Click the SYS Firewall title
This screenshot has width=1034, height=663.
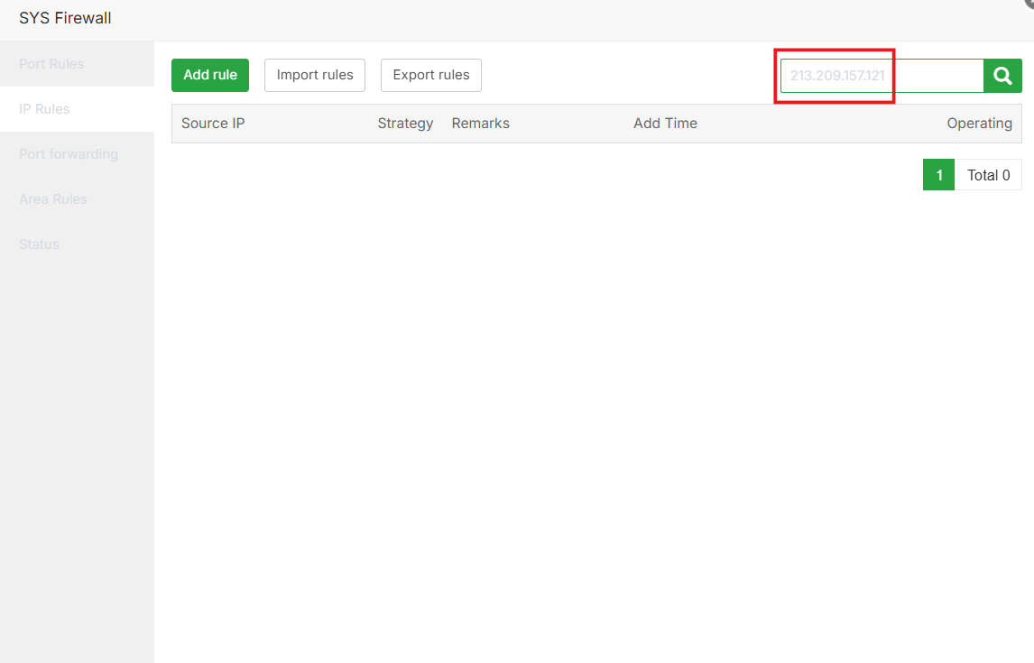point(65,18)
